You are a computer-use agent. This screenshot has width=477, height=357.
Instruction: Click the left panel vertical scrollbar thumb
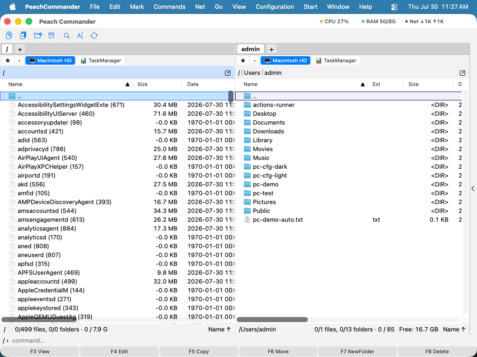tap(231, 96)
